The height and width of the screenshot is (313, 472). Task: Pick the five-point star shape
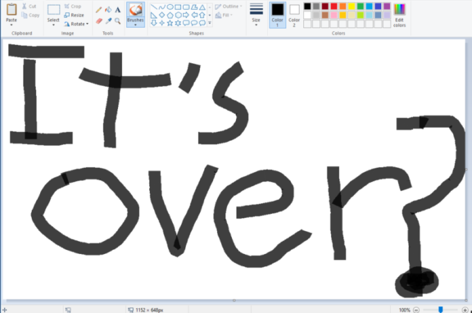click(170, 23)
